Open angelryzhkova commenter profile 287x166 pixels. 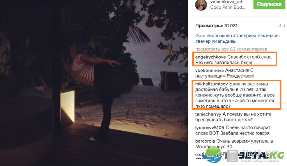click(211, 57)
